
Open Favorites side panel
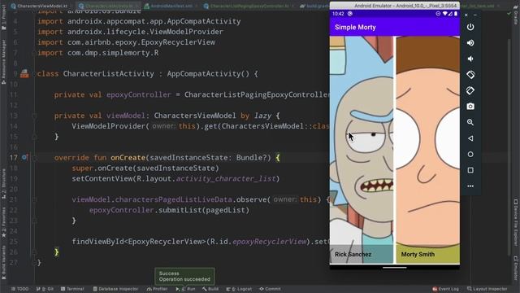[x=3, y=222]
